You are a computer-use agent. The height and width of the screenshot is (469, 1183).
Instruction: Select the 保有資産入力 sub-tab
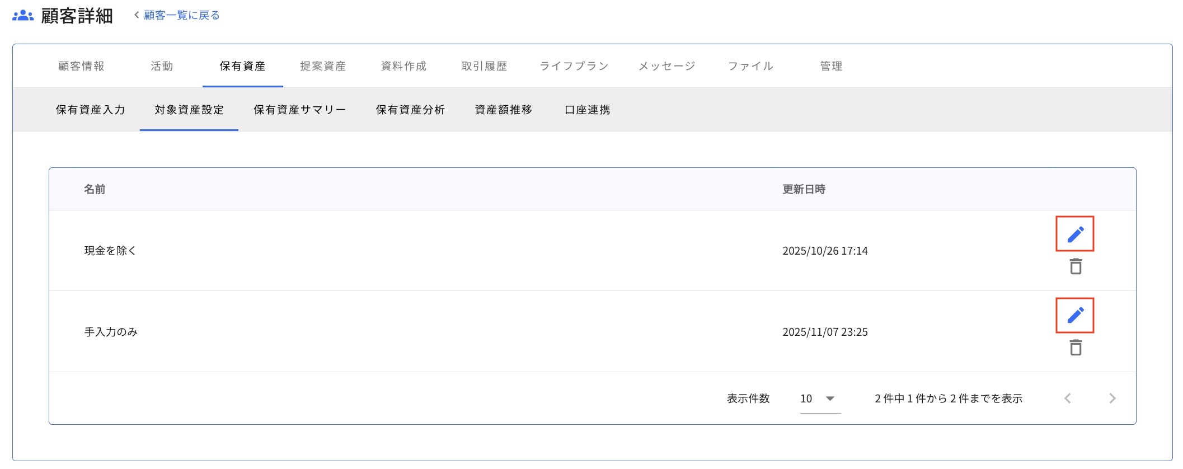pos(91,110)
